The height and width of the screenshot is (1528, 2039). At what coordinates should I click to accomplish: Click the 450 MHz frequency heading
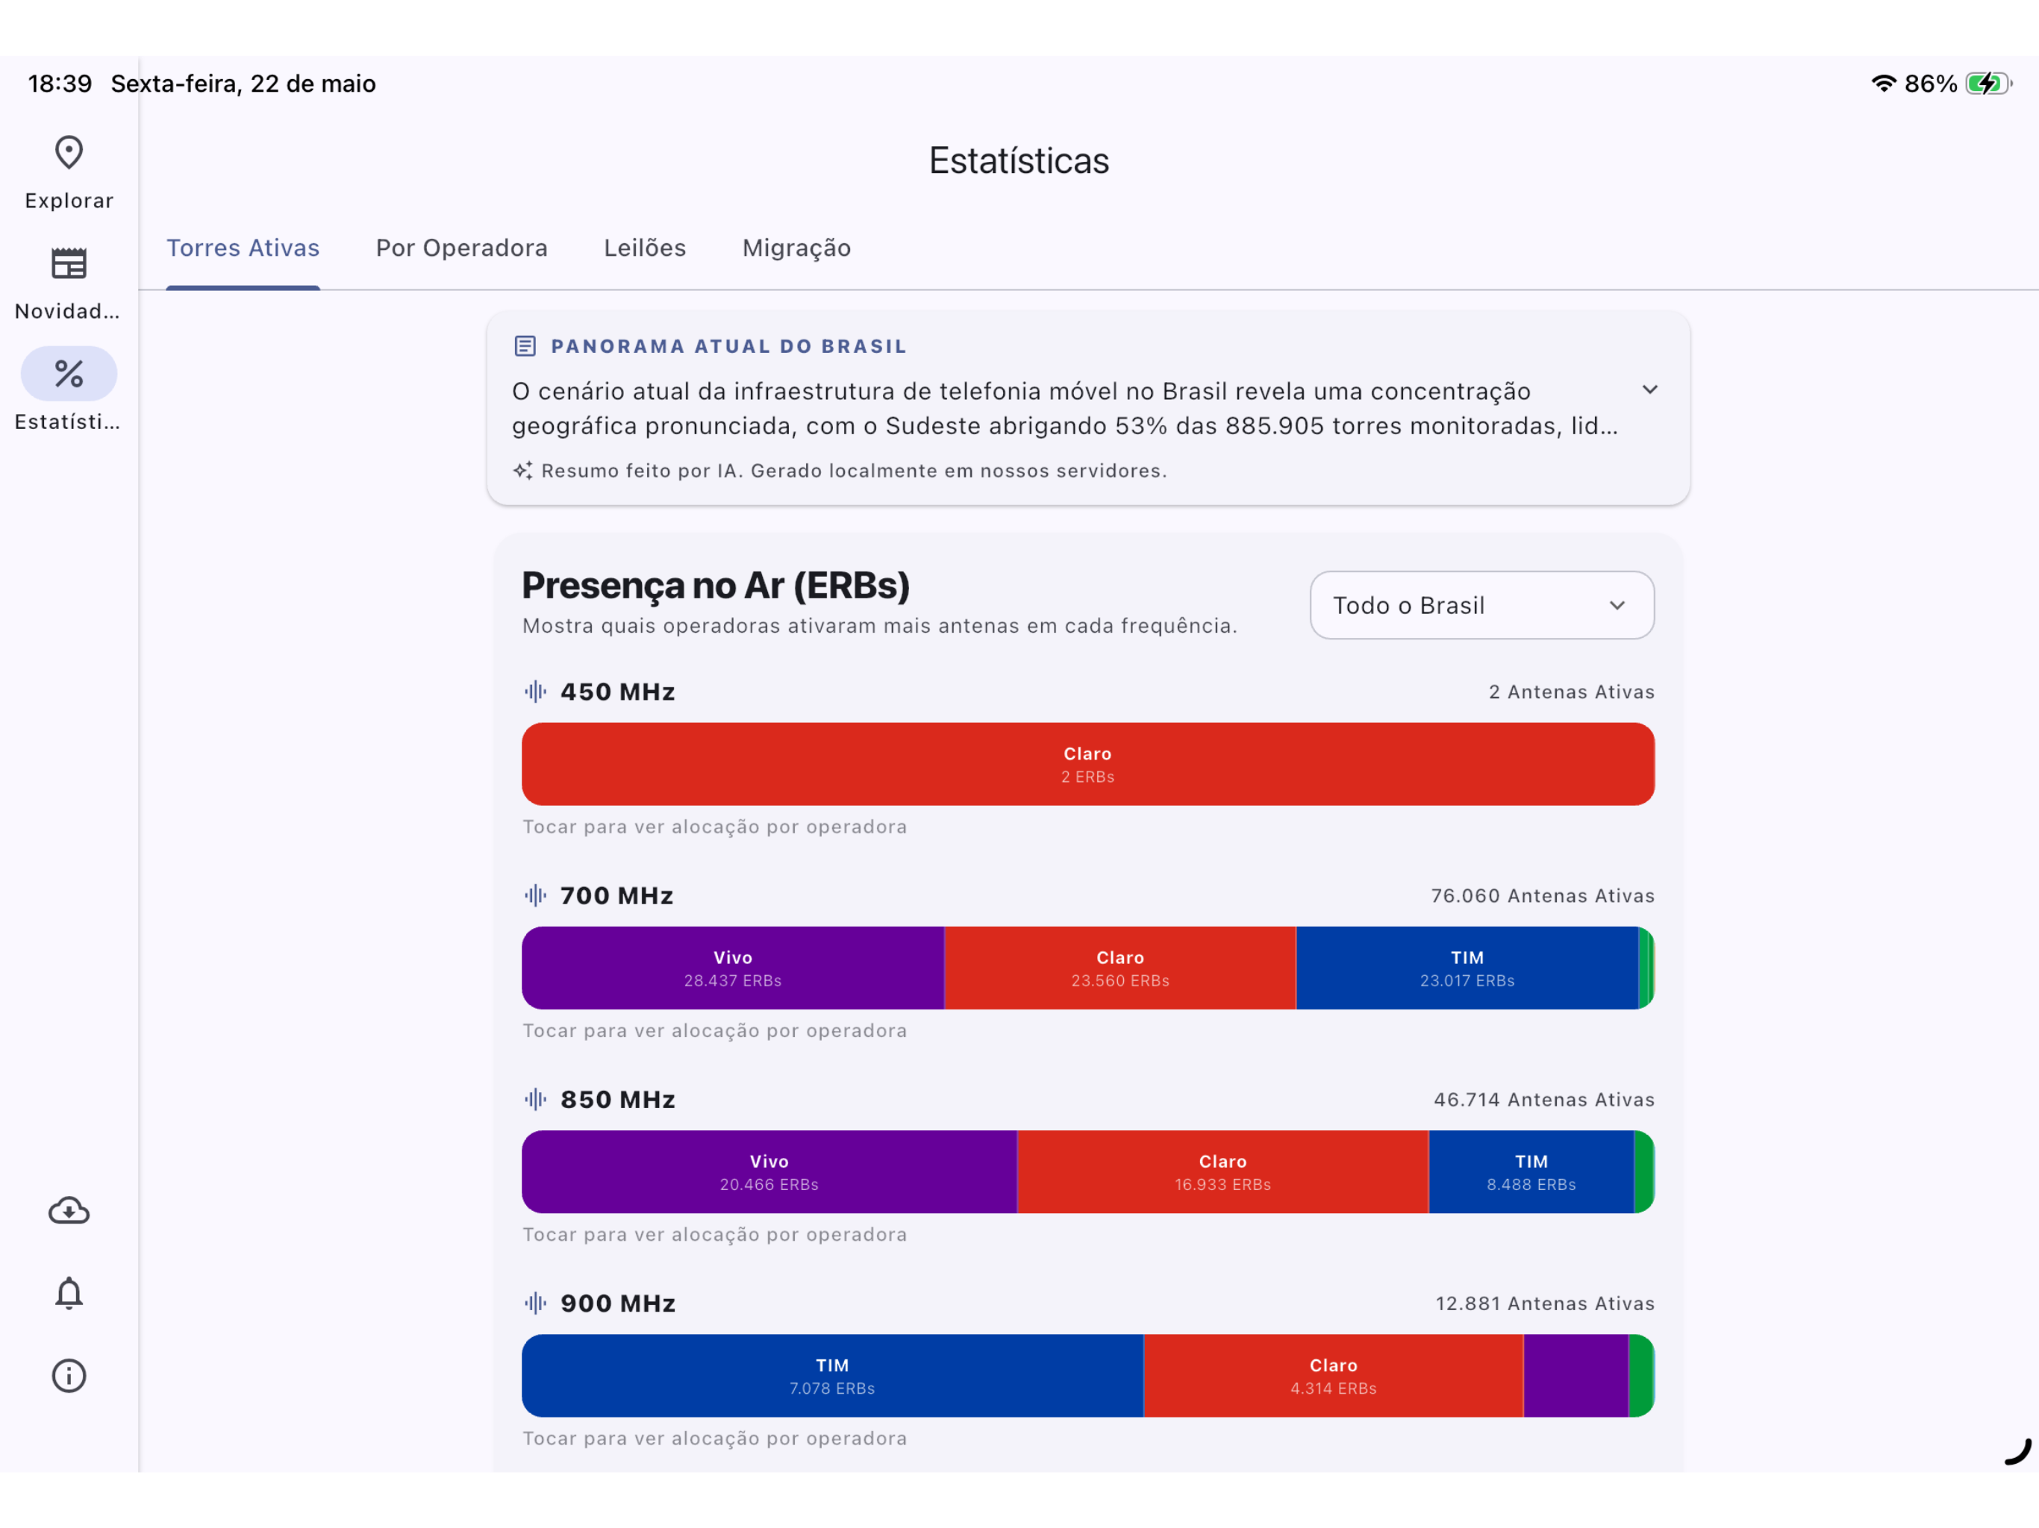tap(618, 692)
